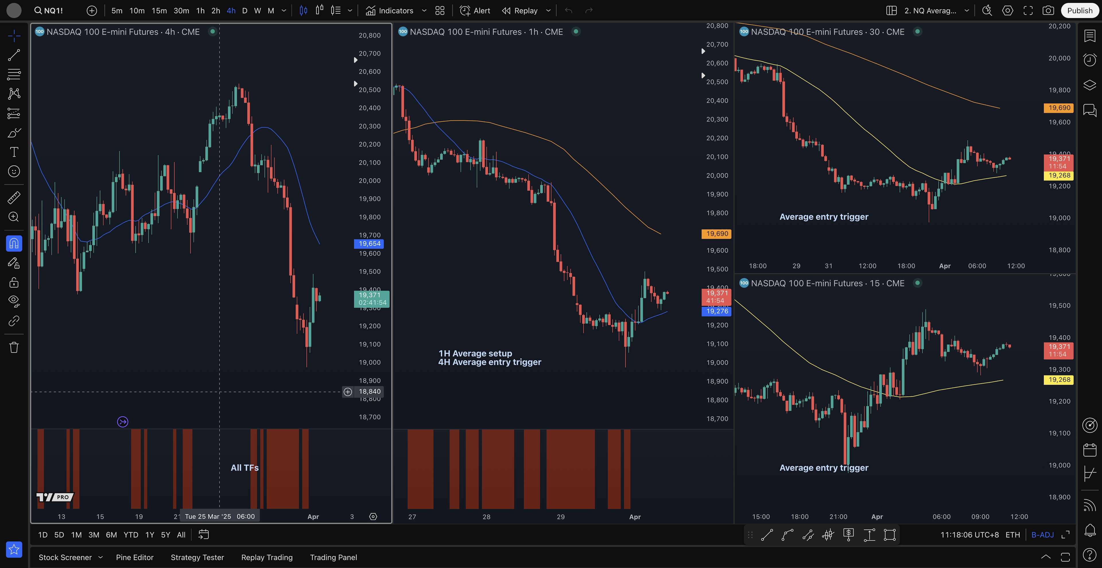Click the 19,690 orange price label
Screen dimensions: 1102x568
click(x=717, y=234)
